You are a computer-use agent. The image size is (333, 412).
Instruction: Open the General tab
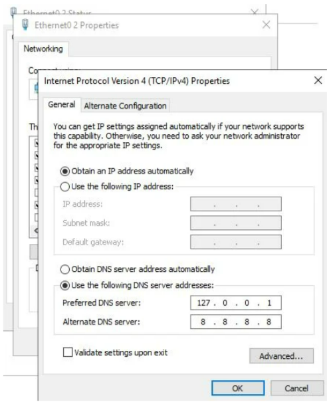(x=62, y=104)
